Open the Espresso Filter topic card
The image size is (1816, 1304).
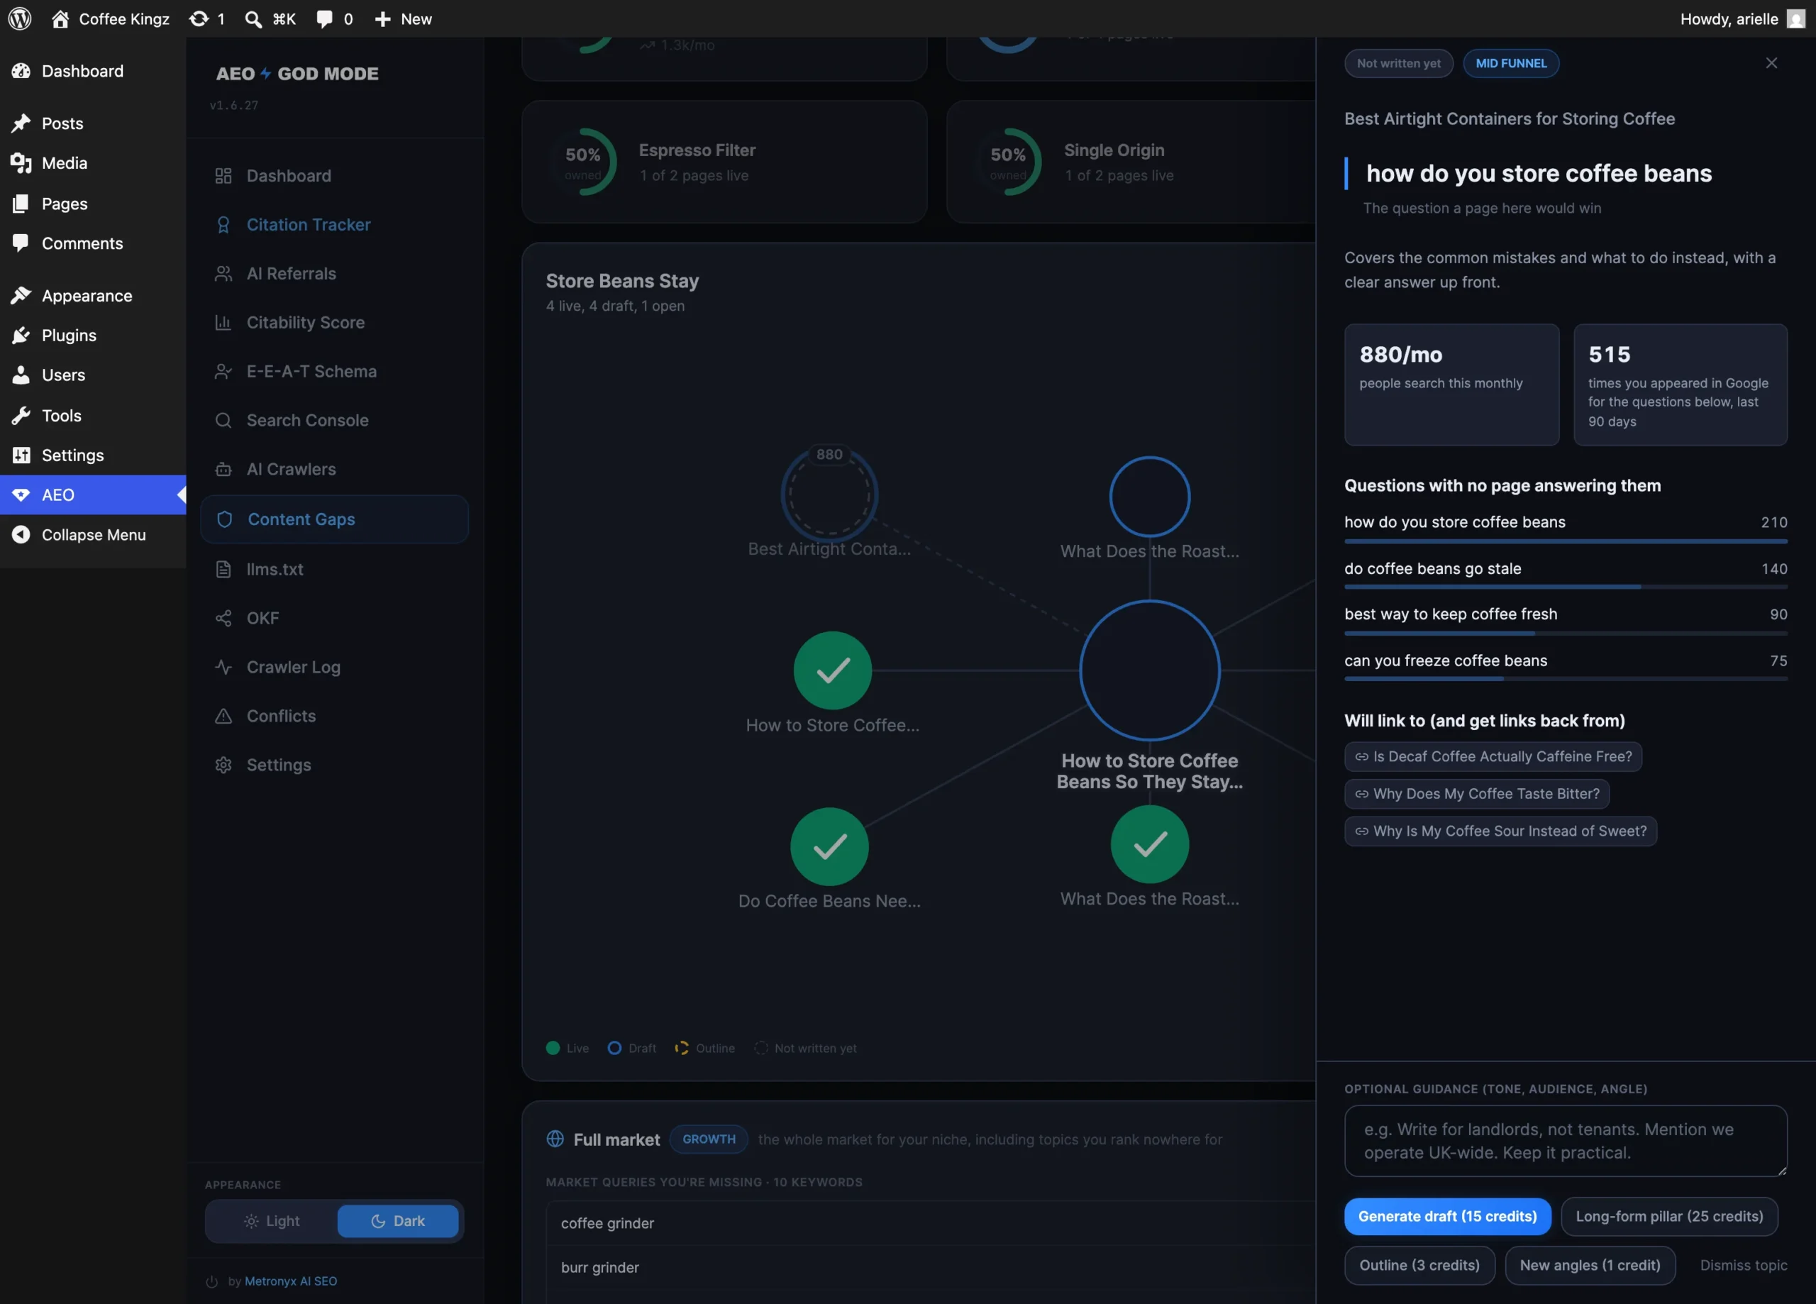pos(724,162)
